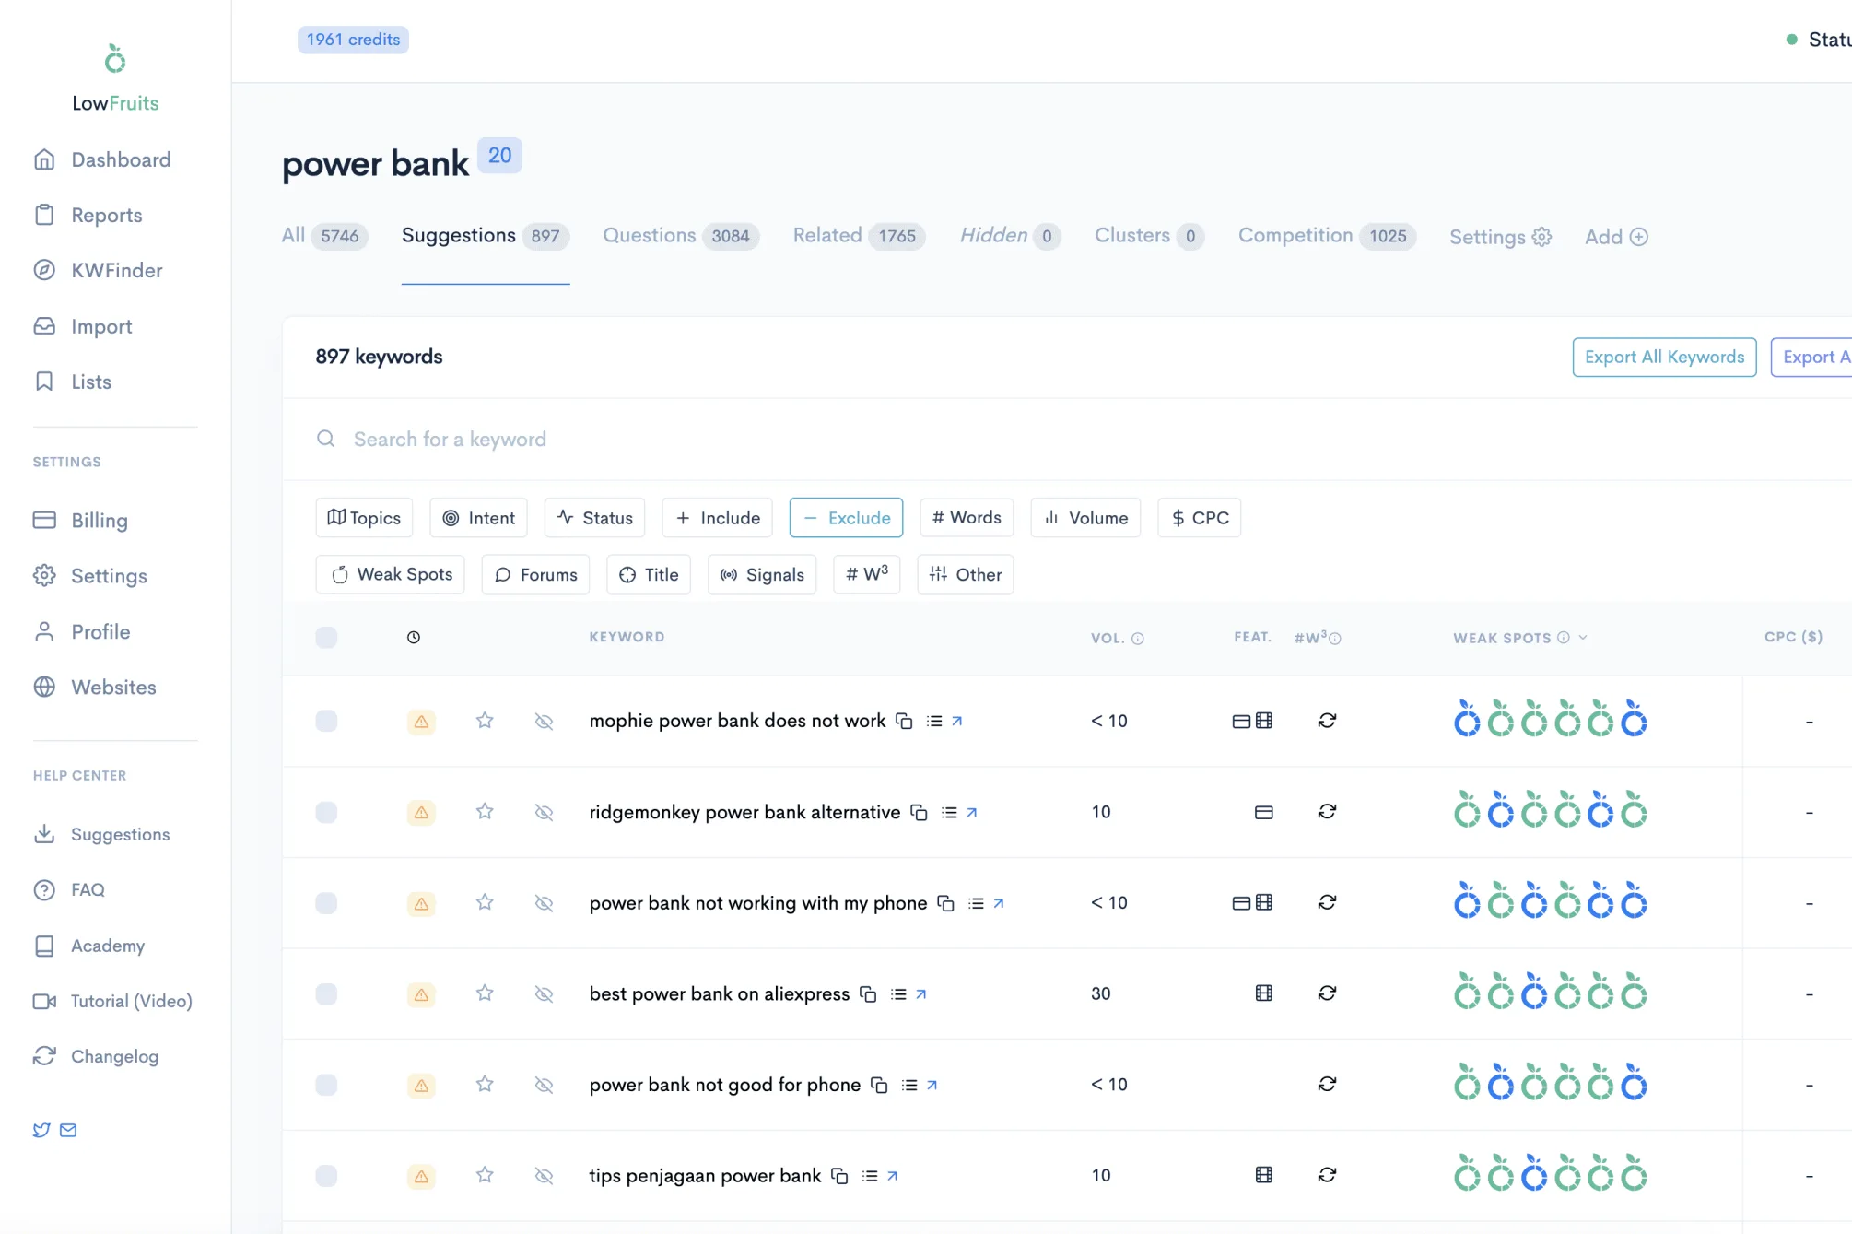
Task: Select checkbox for 'tips penjagaan power bank'
Action: click(x=326, y=1176)
